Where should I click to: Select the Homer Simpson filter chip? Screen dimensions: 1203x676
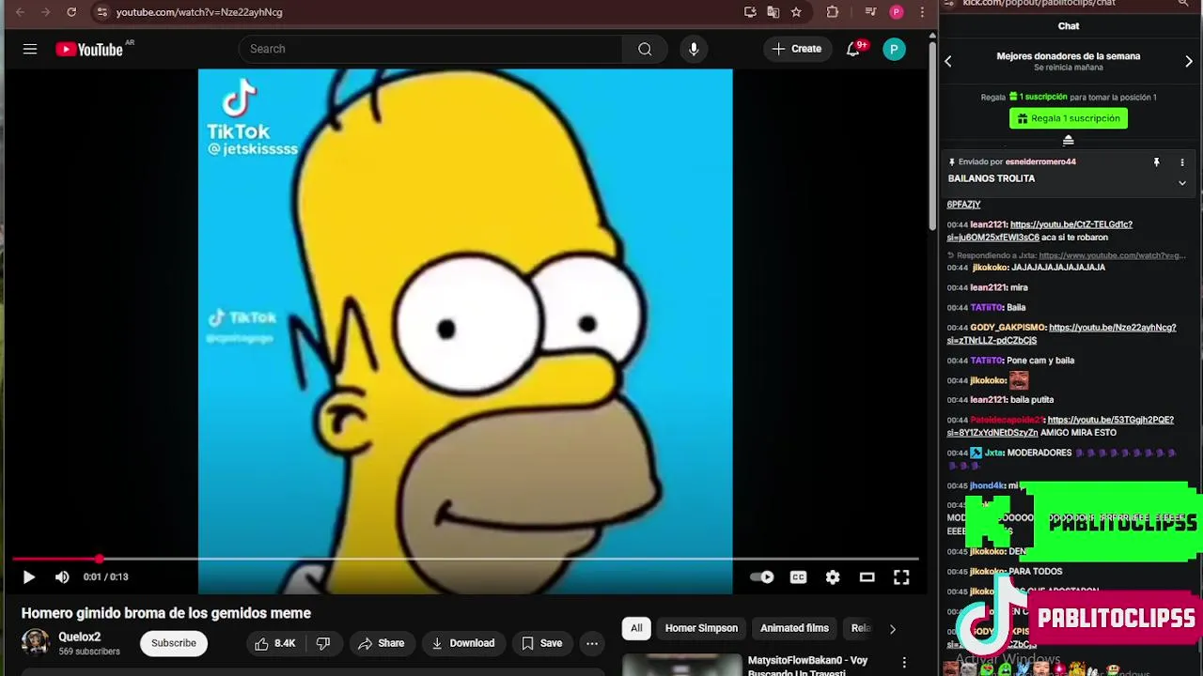[701, 628]
